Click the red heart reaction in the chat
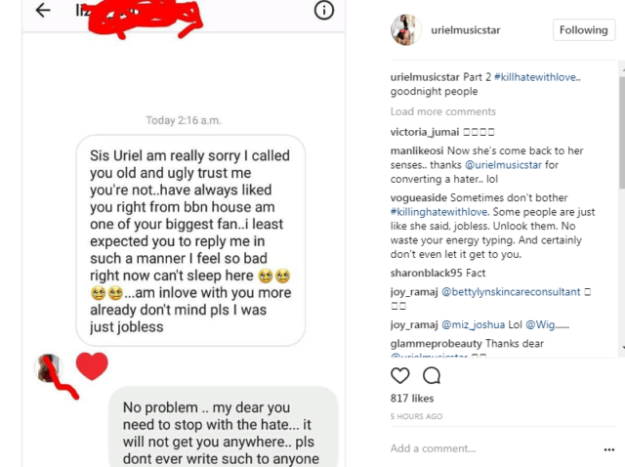Image resolution: width=625 pixels, height=467 pixels. [92, 366]
